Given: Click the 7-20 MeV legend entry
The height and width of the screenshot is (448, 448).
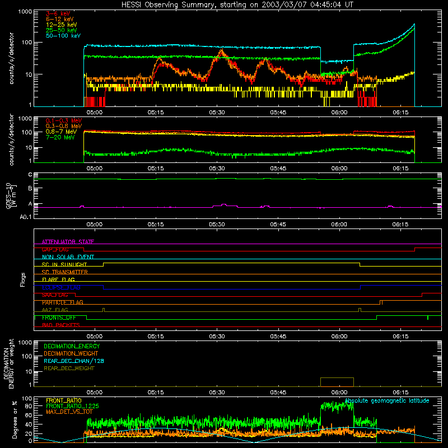Looking at the screenshot, I should click(60, 137).
